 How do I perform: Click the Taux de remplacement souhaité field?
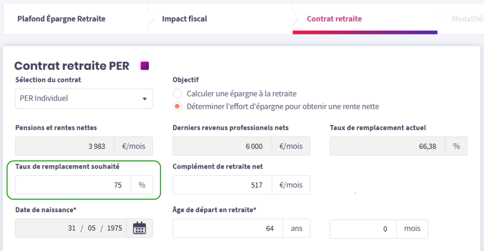click(x=73, y=185)
